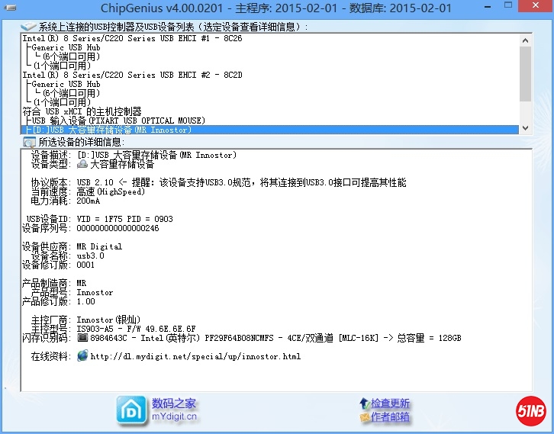Select Intel USB EHCI #2 - 8C2D controller
The width and height of the screenshot is (554, 434).
click(x=121, y=75)
